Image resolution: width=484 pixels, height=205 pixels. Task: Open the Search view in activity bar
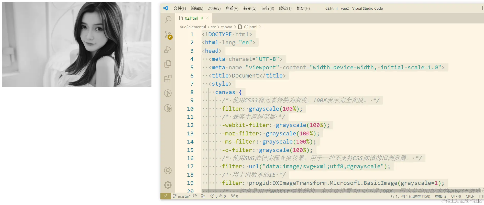coord(168,19)
